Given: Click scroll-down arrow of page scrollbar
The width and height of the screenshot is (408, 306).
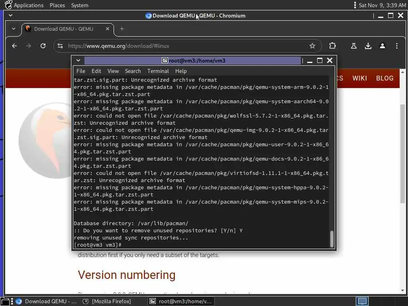Looking at the screenshot, I should click(402, 290).
